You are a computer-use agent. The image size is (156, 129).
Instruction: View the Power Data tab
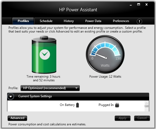[x=93, y=21]
